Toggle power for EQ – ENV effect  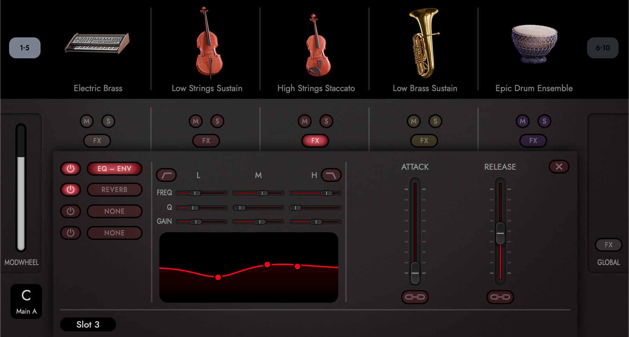point(71,169)
